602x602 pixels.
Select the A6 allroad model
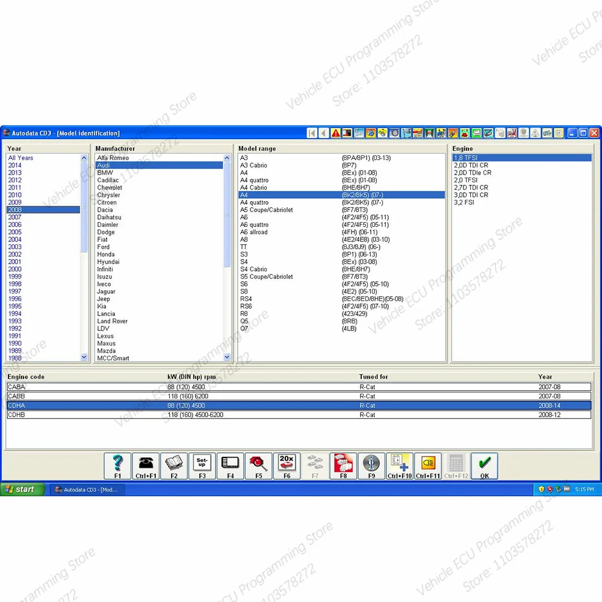(x=341, y=232)
